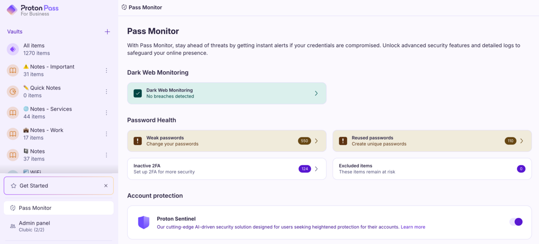Expand Inactive 2FA with chevron arrow

tap(316, 169)
